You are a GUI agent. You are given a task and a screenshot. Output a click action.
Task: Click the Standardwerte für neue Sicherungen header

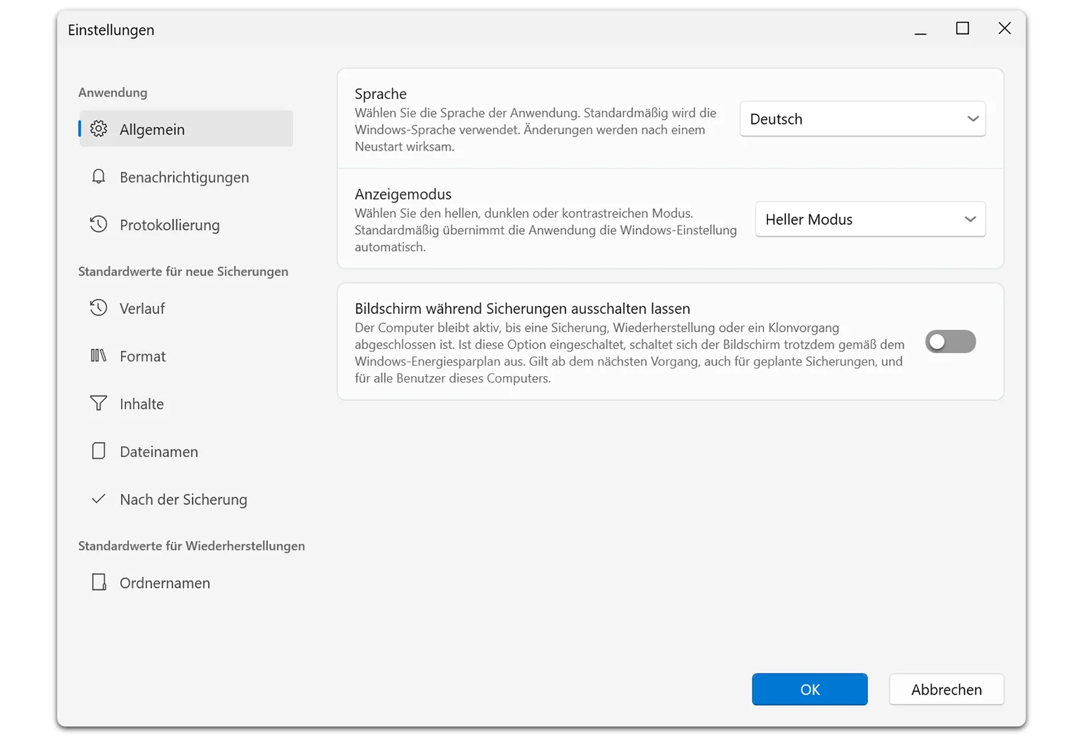183,272
